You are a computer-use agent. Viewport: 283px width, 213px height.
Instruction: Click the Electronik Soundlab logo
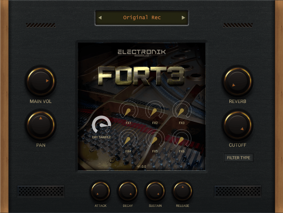click(141, 52)
